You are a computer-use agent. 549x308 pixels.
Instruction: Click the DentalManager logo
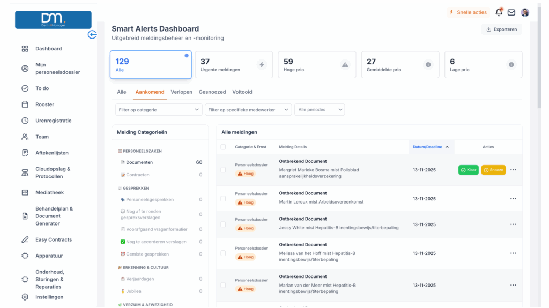point(53,20)
